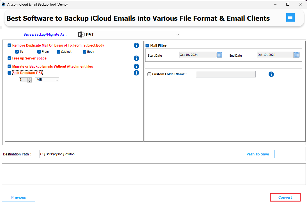Toggle the Body duplicate criterion checkbox

pyautogui.click(x=84, y=52)
